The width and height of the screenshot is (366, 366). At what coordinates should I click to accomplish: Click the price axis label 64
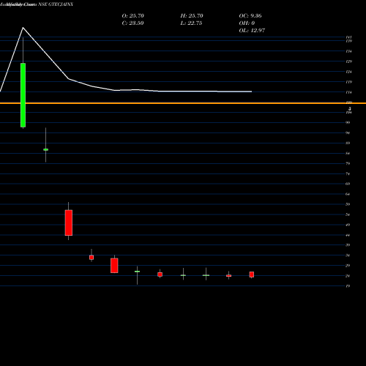pyautogui.click(x=348, y=194)
